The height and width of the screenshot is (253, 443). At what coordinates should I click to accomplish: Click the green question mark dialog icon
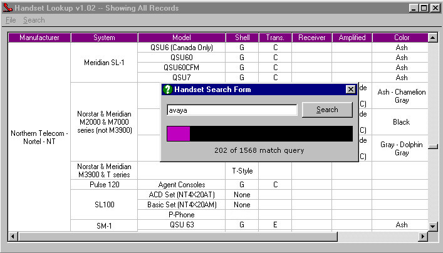167,90
